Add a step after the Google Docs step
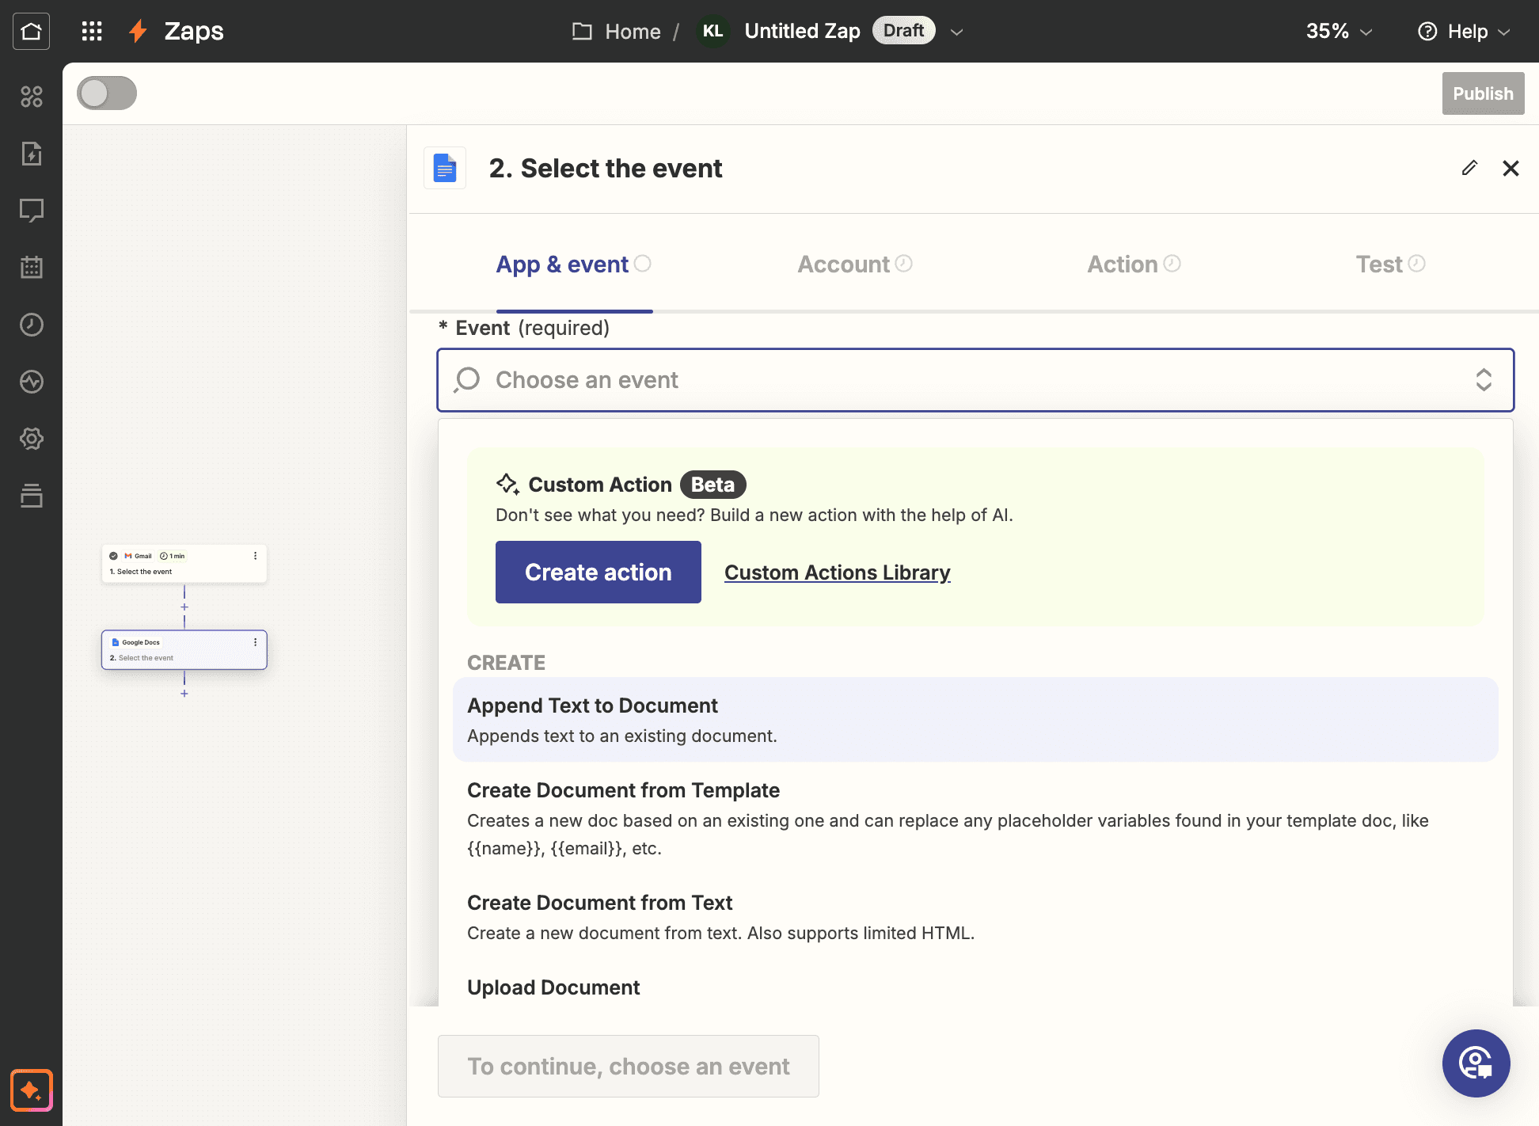Screen dimensions: 1539x1126 184,694
